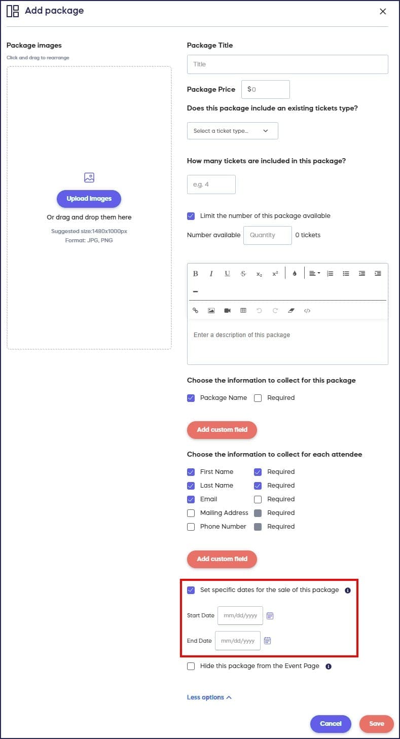Open the Select a ticket type dropdown
400x739 pixels.
point(232,131)
